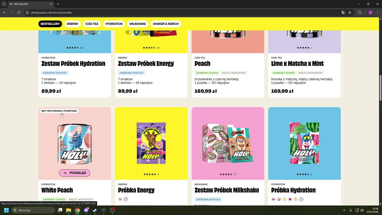This screenshot has height=215, width=382.
Task: Open the Próbka Hydration product title
Action: [x=293, y=190]
